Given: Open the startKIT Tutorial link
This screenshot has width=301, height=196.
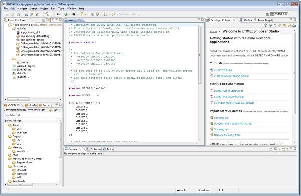Looking at the screenshot, I should 223,70.
